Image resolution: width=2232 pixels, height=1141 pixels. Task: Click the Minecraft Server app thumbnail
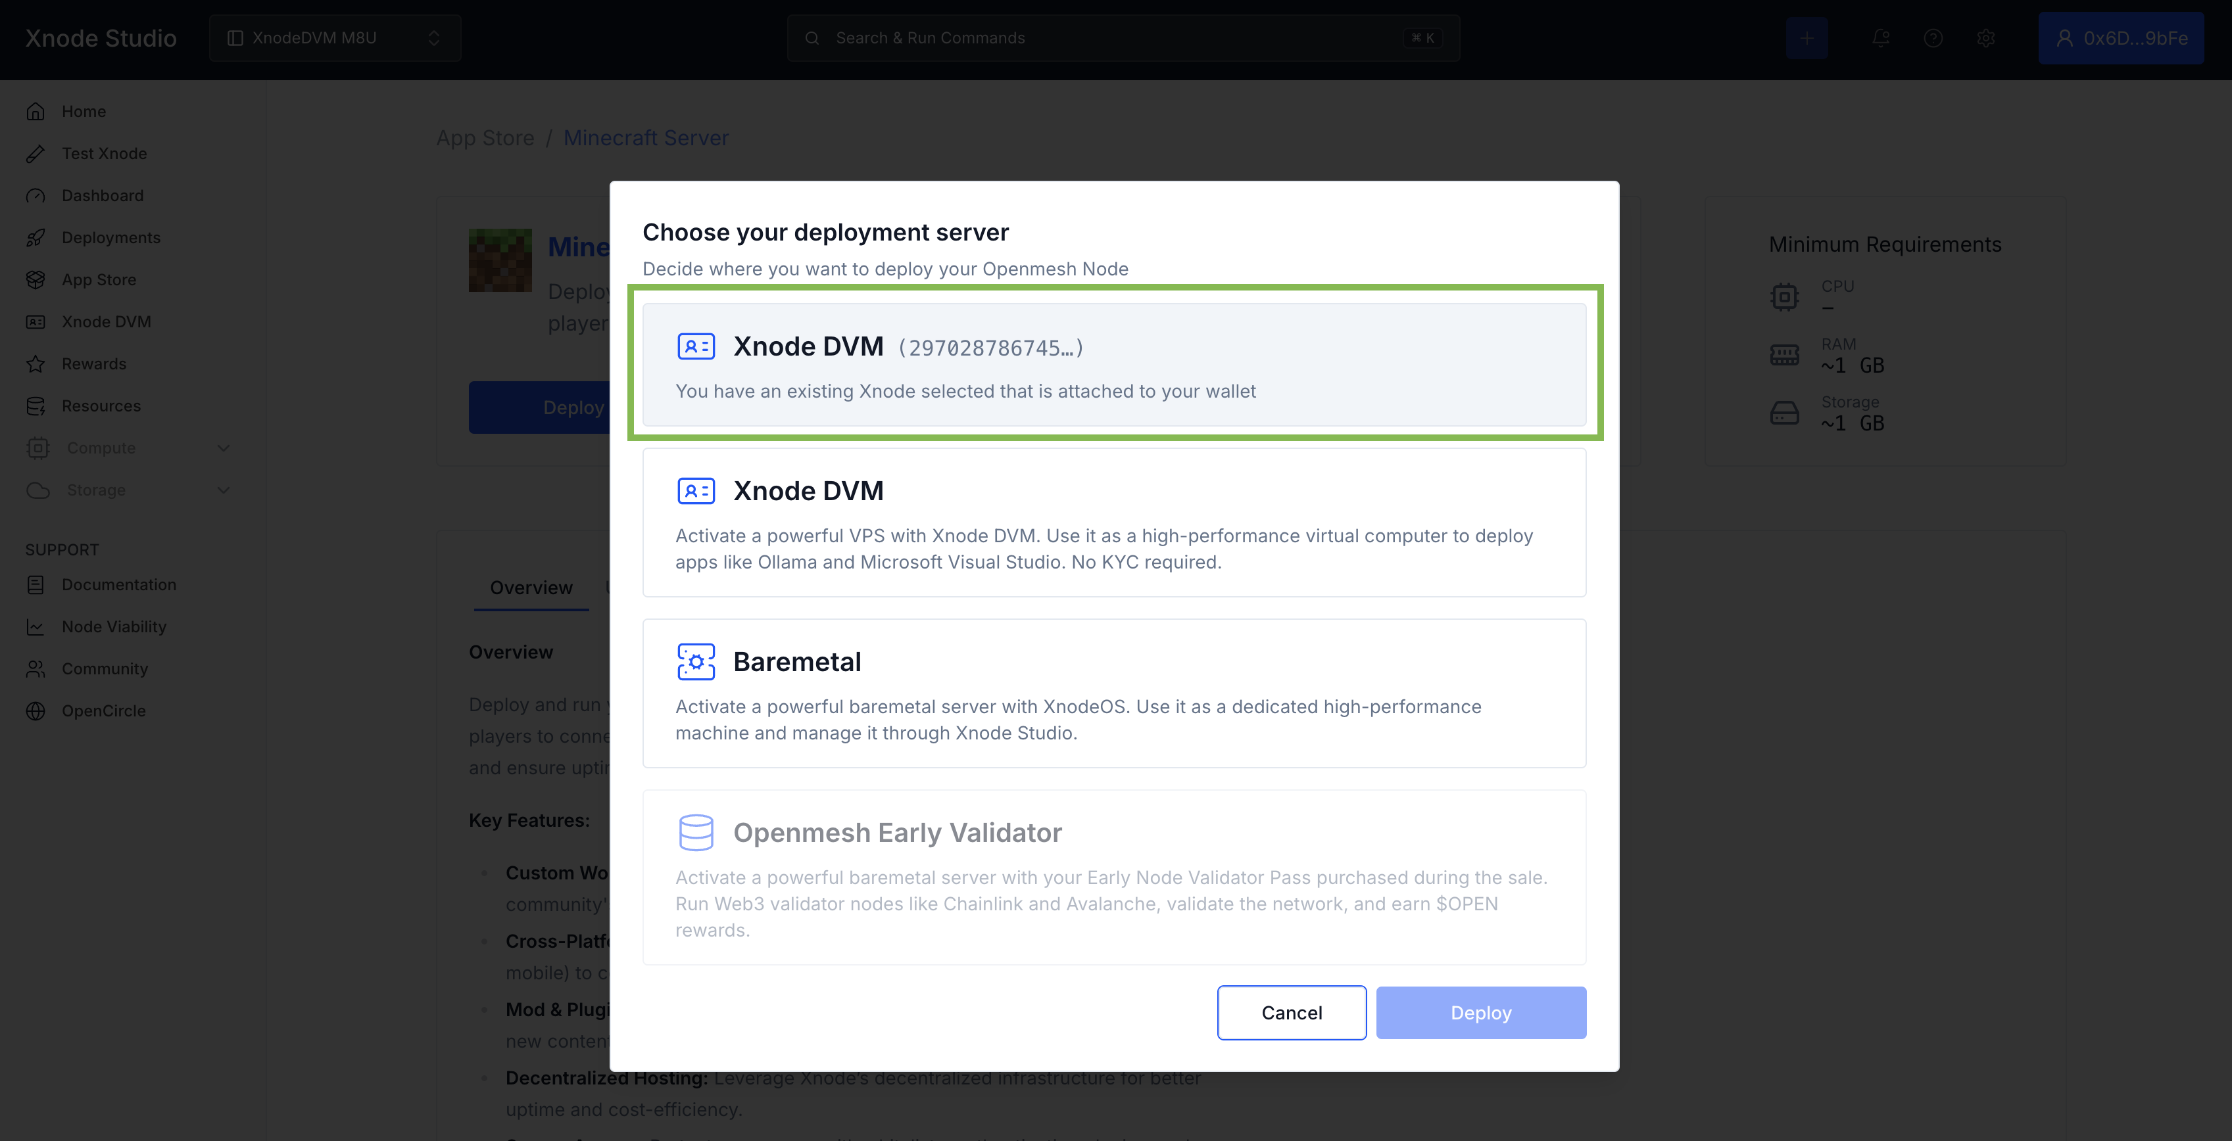[x=500, y=260]
